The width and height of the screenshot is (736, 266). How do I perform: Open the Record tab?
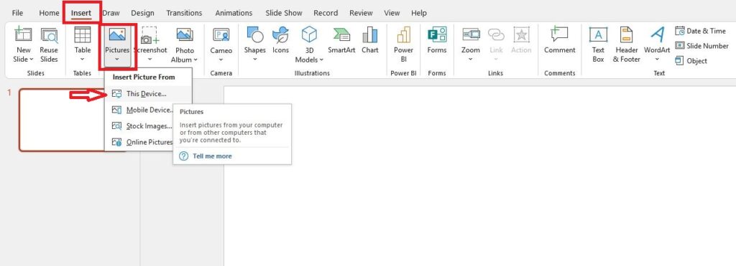[x=326, y=13]
